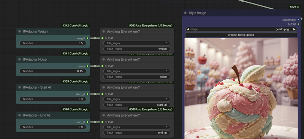Click title_regex field above input_regex weight
Image resolution: width=304 pixels, height=139 pixels.
click(137, 43)
